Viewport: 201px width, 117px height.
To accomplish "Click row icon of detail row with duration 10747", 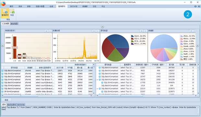I will point(100,76).
